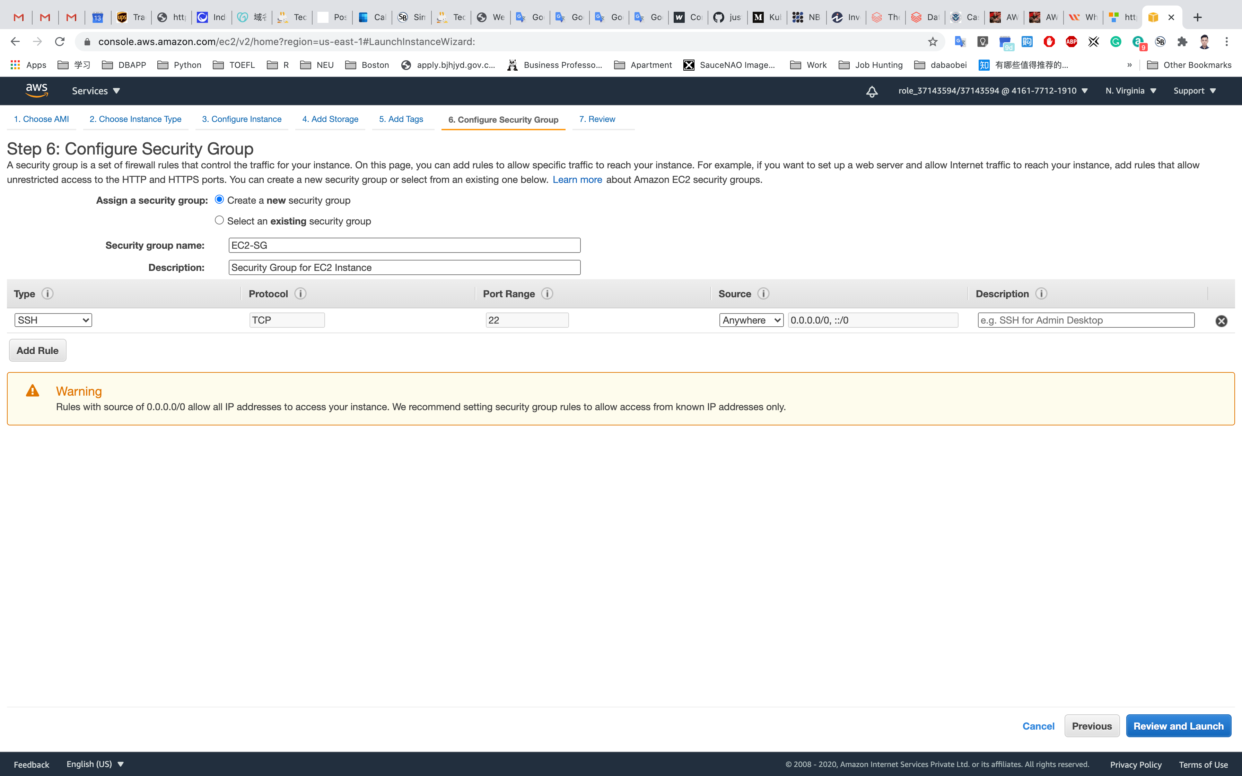The width and height of the screenshot is (1242, 776).
Task: Open the N. Virginia region selector
Action: tap(1130, 91)
